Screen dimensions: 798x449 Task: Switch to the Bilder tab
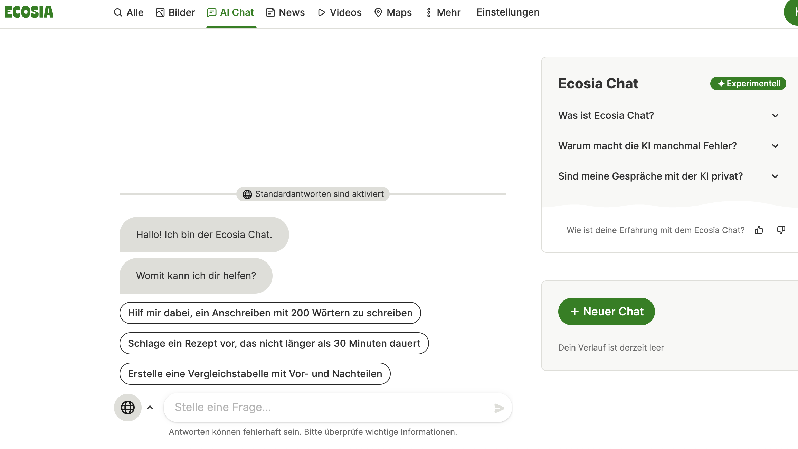pyautogui.click(x=175, y=12)
